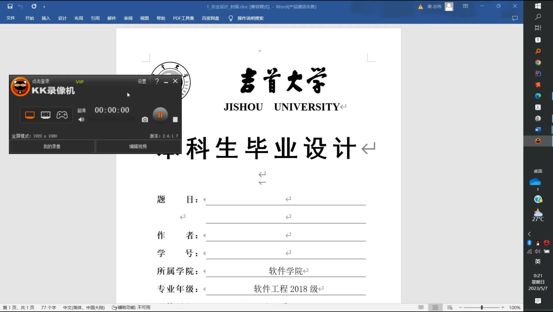Take a screenshot with the camera icon
Screen dimensions: 553x312
click(x=145, y=119)
